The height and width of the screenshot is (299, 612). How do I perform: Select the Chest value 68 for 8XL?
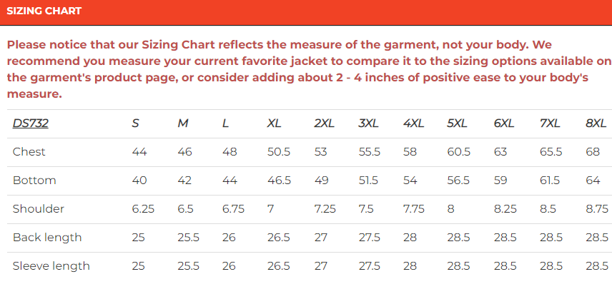tap(593, 152)
